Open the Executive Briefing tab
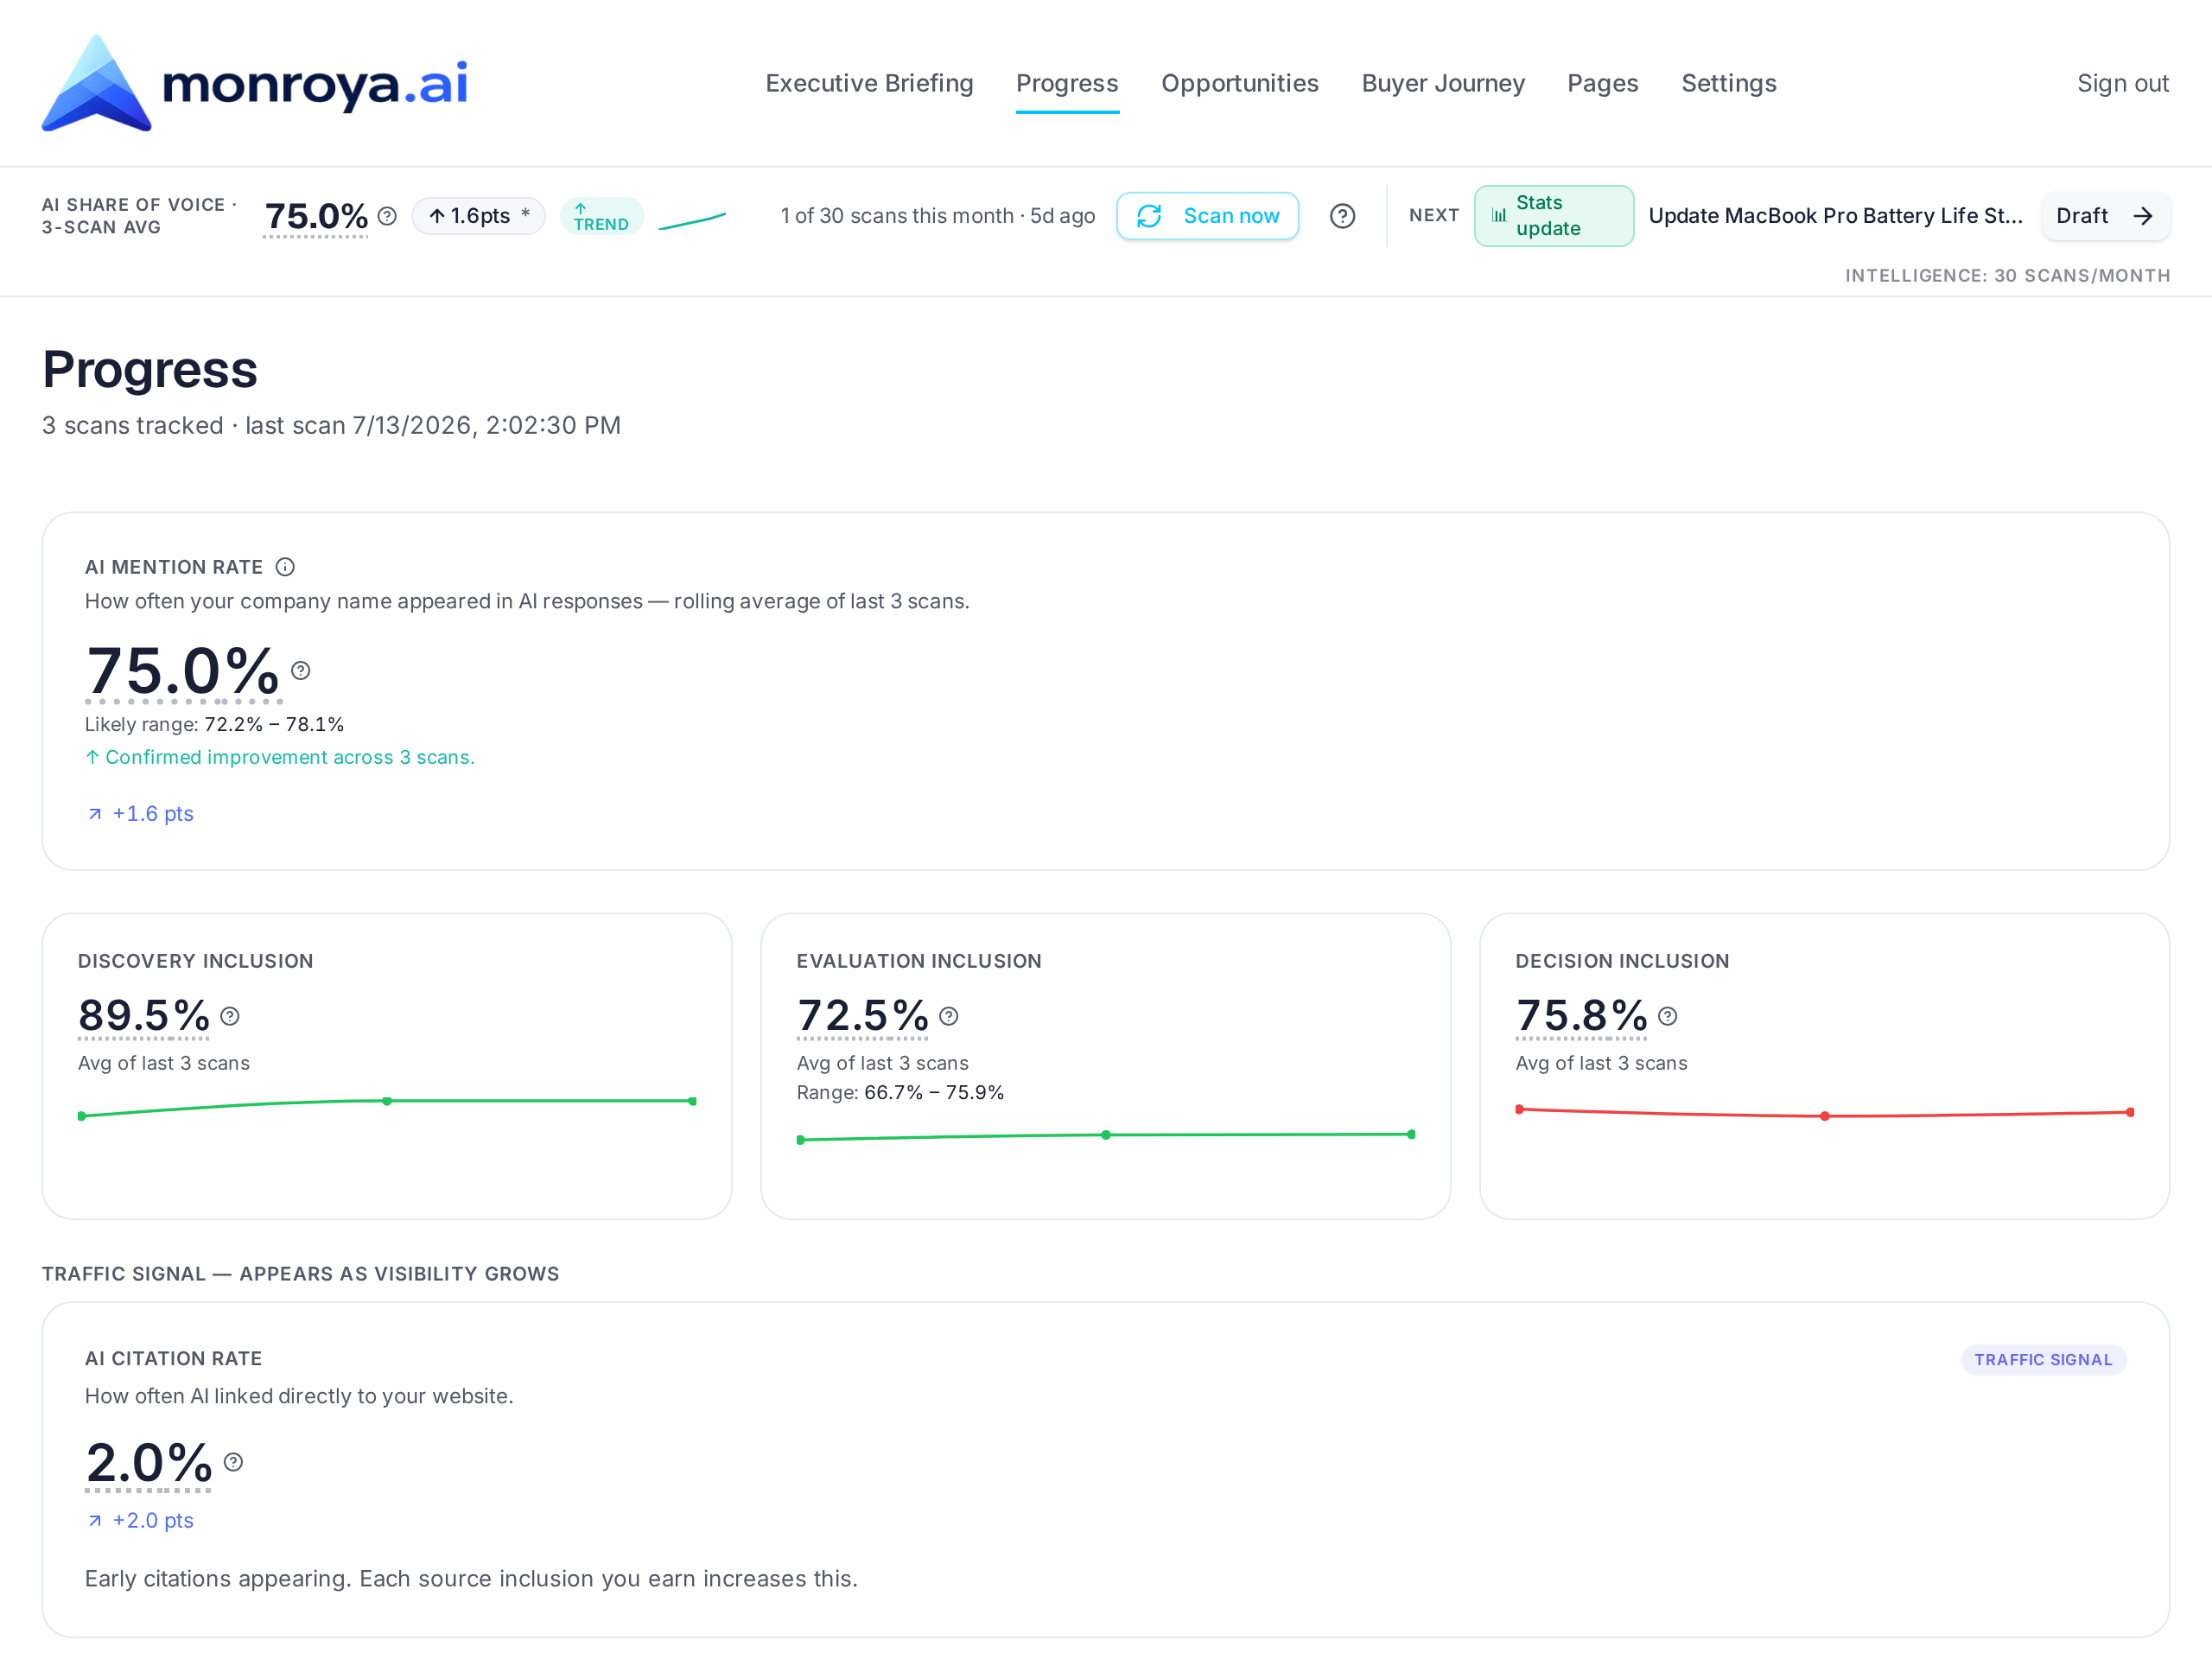The width and height of the screenshot is (2212, 1659). coord(869,83)
